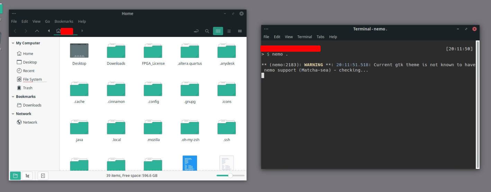Click the "39 items, Free space" status text

[x=132, y=175]
